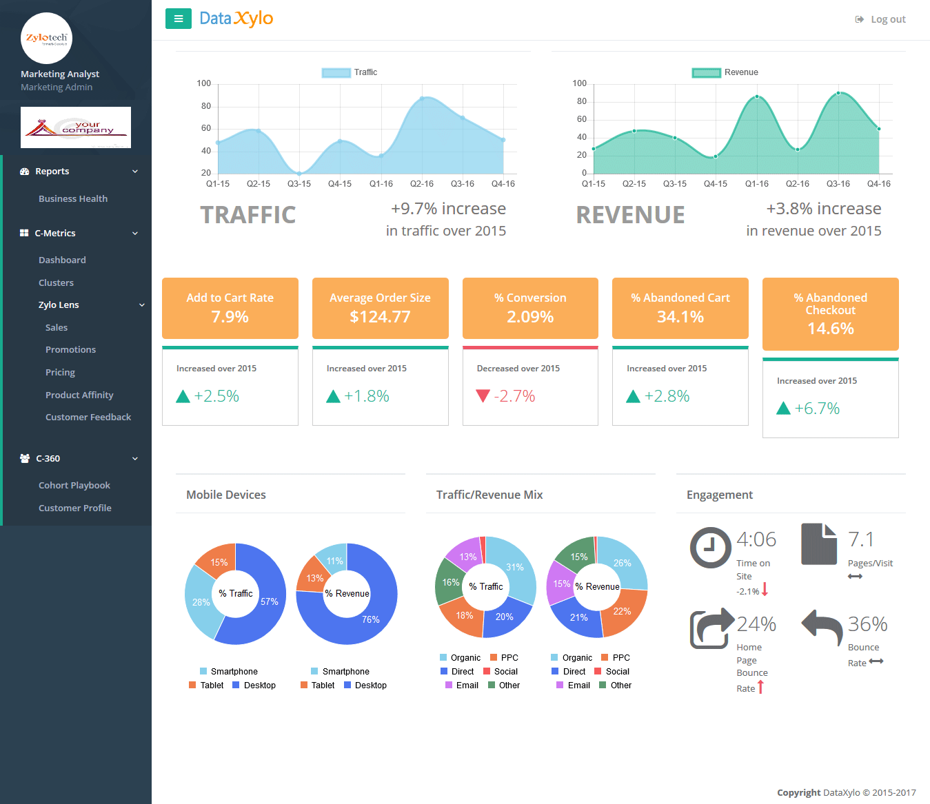Screen dimensions: 930x804
Task: Click the green hamburger menu button
Action: [179, 19]
